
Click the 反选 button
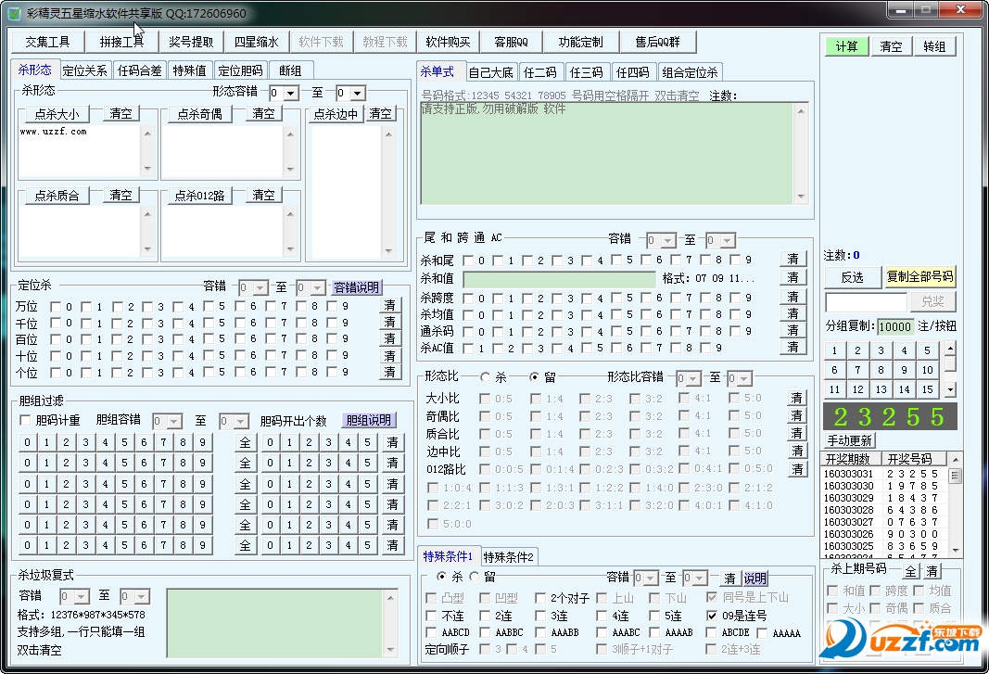point(852,277)
